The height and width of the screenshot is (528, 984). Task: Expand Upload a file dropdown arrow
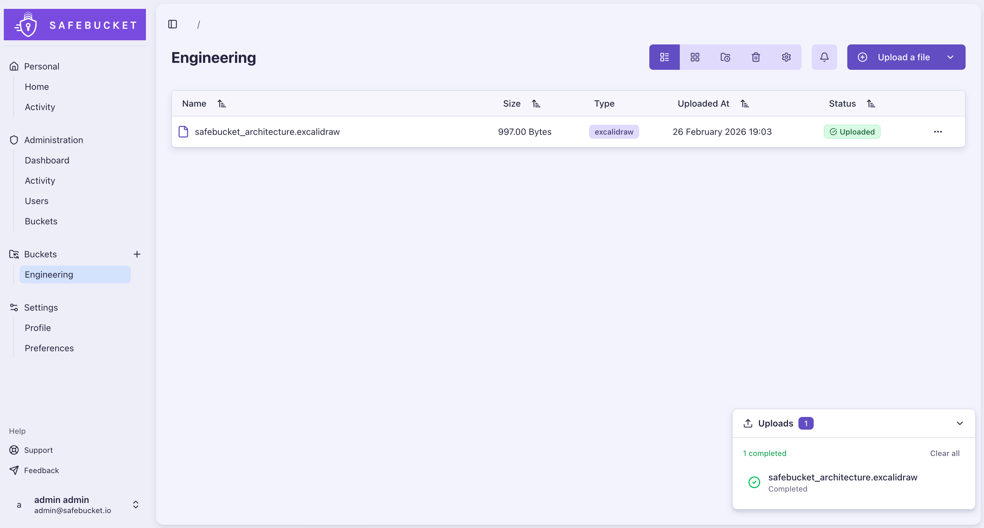[950, 57]
